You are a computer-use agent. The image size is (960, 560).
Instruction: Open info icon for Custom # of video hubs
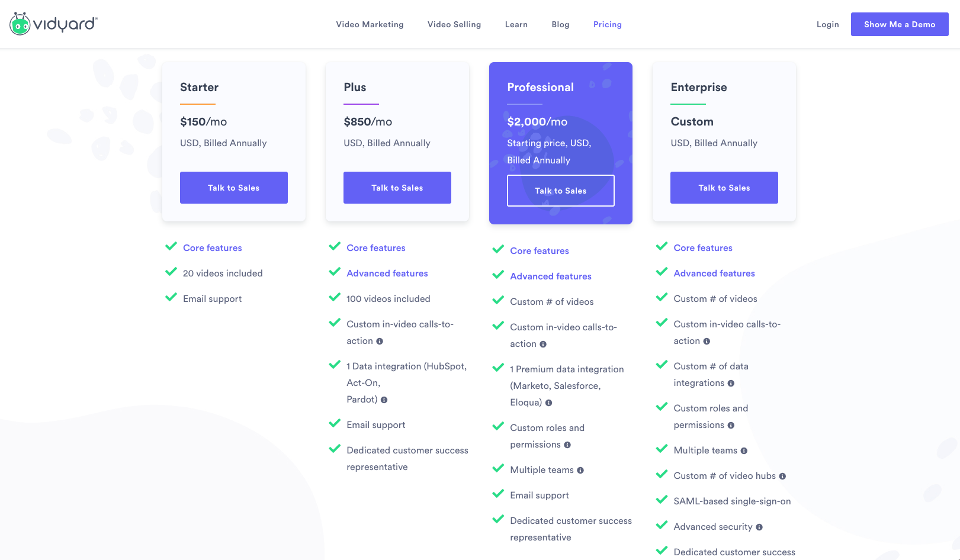tap(782, 477)
